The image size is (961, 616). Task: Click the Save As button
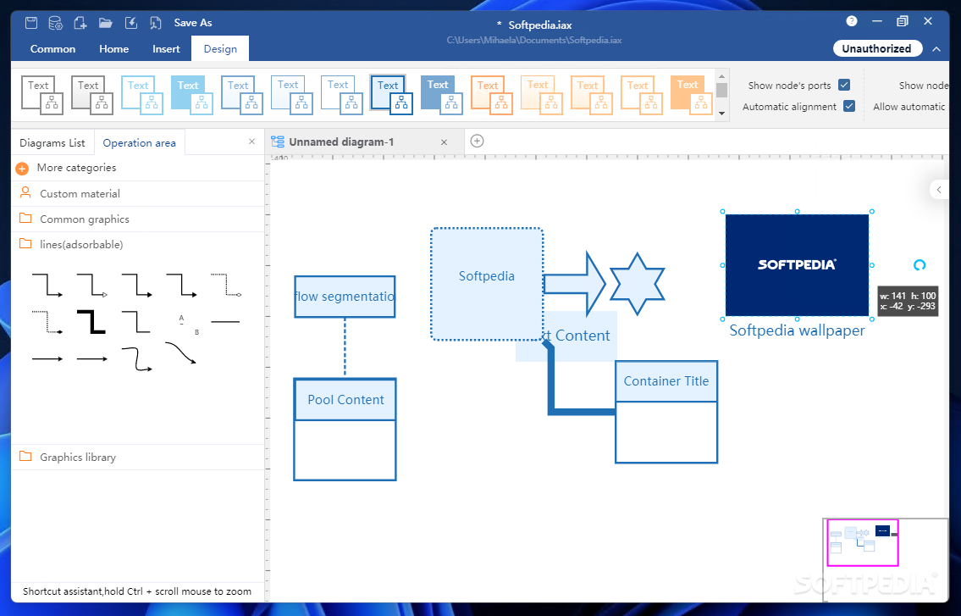click(192, 23)
